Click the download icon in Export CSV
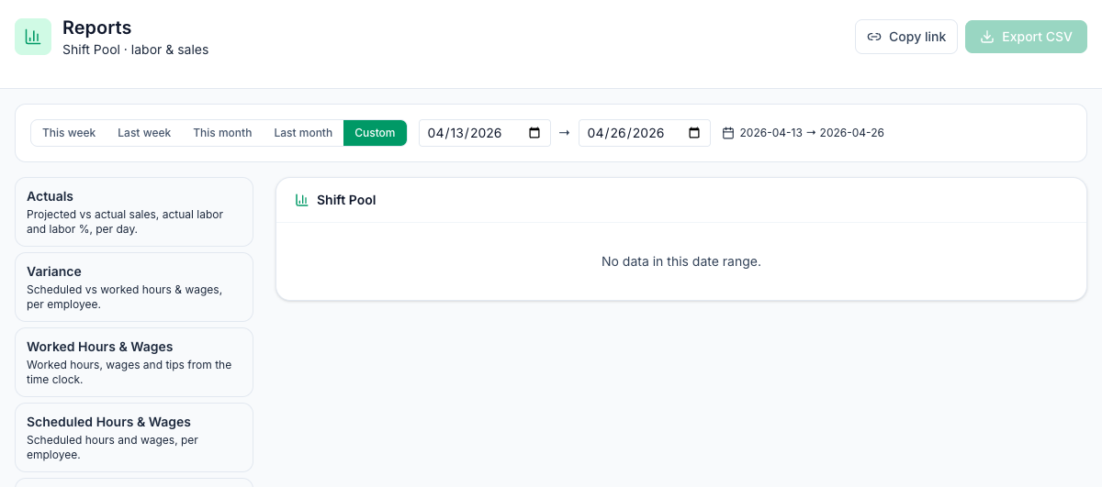1102x487 pixels. pos(987,37)
